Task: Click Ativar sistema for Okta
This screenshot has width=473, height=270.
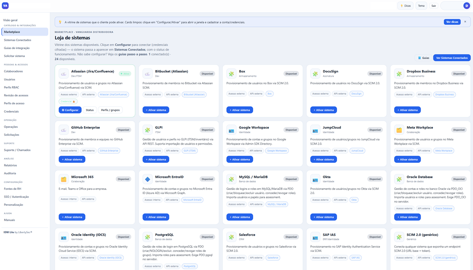Action: (x=323, y=217)
